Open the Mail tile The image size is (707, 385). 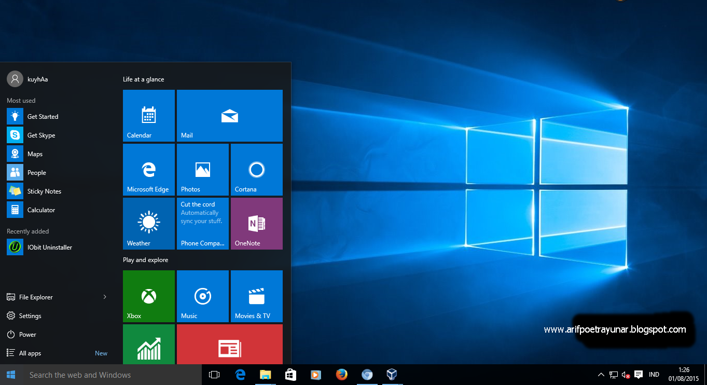tap(230, 116)
